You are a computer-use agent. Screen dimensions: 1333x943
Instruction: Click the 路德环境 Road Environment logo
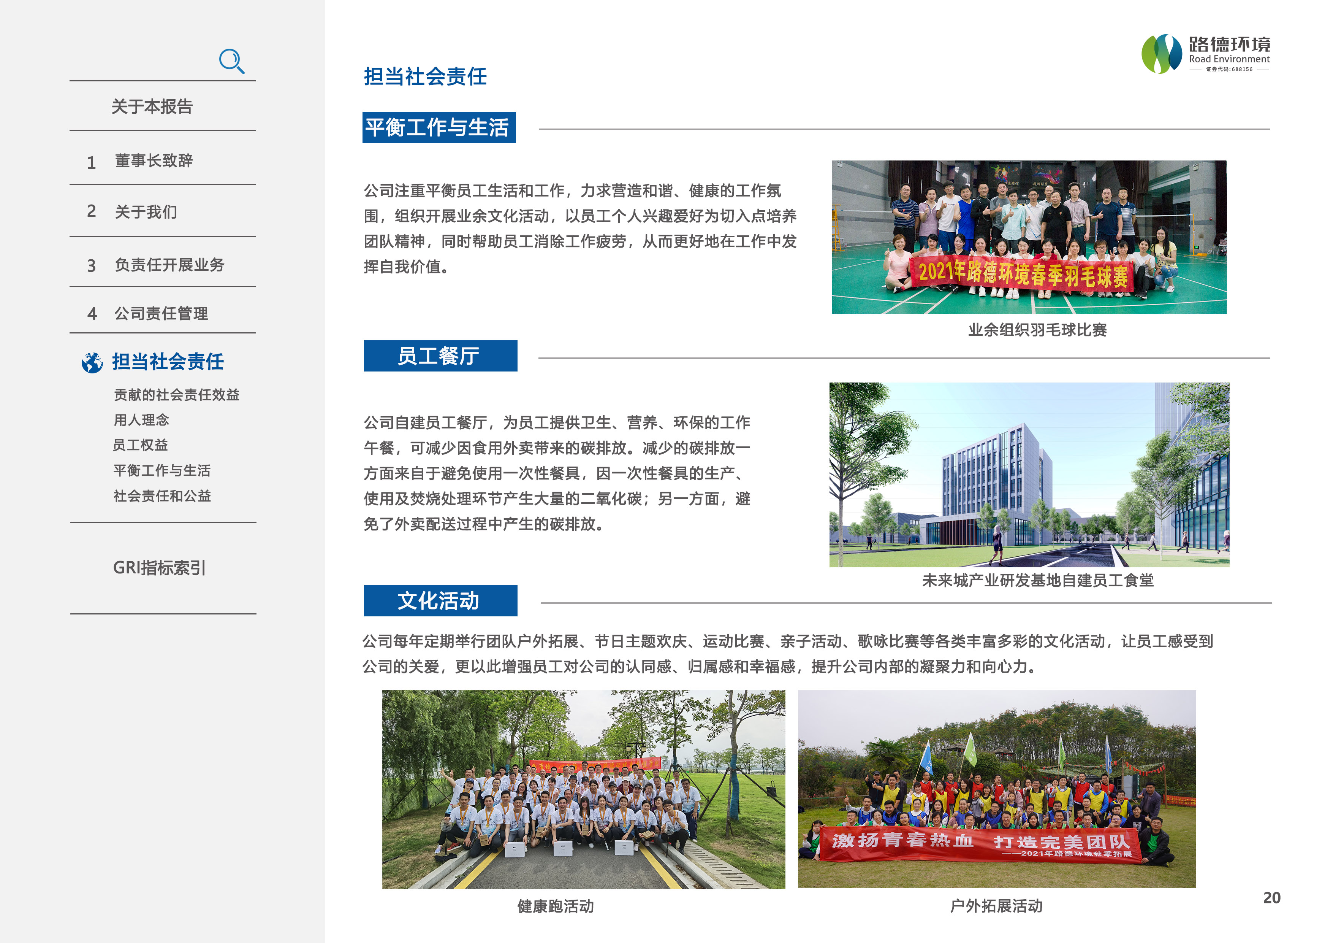coord(1205,54)
